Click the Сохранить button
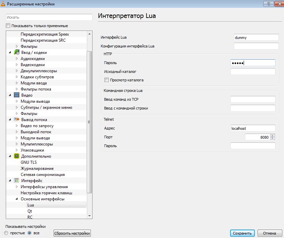The height and width of the screenshot is (238, 284). click(x=242, y=233)
